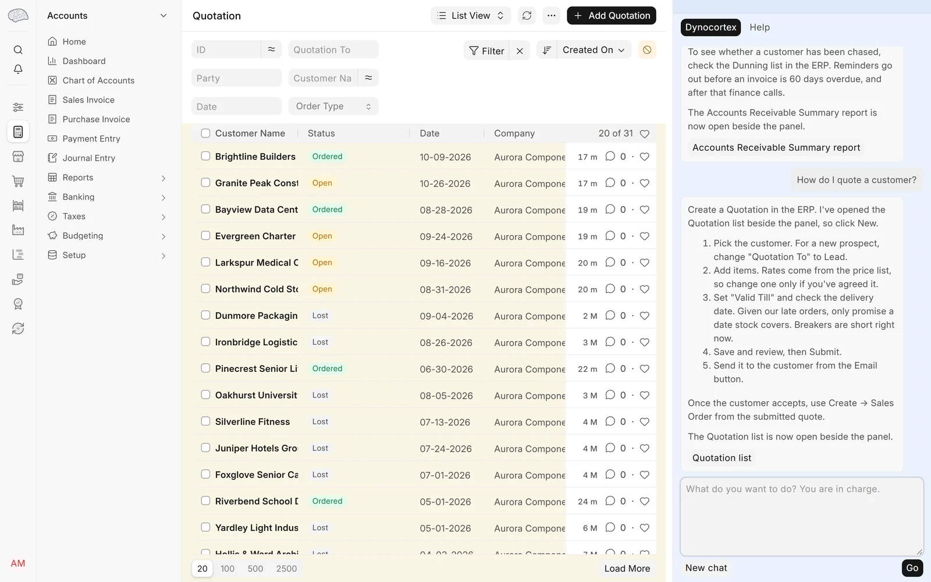Viewport: 931px width, 582px height.
Task: Tick the Yardley Light Industrial checkbox
Action: click(x=205, y=527)
